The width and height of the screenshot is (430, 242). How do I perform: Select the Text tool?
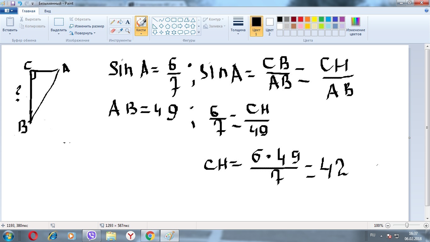tap(127, 22)
